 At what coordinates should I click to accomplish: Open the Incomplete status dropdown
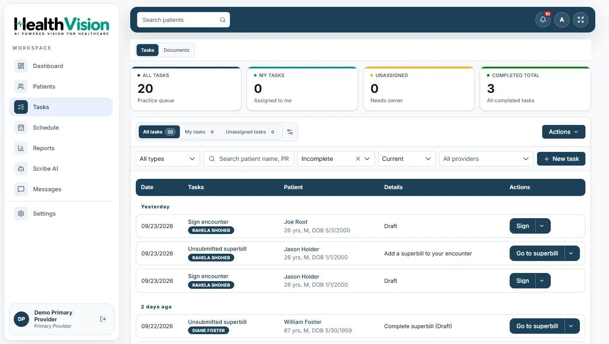(x=336, y=159)
